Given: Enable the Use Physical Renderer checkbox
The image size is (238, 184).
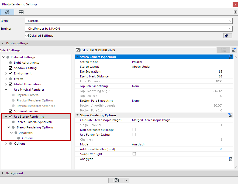Looking at the screenshot, I should (11, 90).
